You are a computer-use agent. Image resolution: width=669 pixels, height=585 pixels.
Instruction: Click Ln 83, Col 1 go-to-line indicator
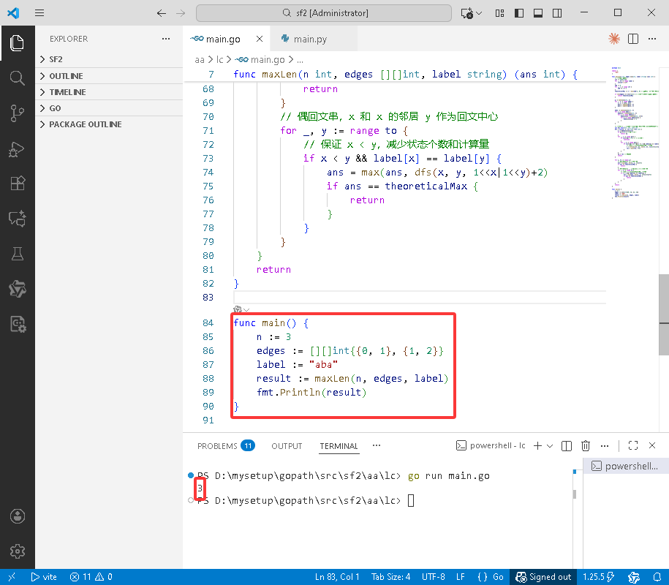[x=337, y=577]
